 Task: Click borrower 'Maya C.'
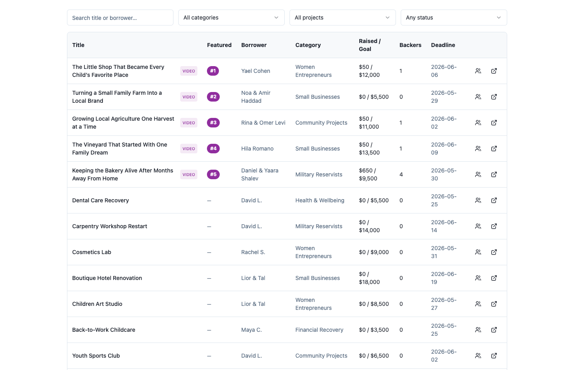click(252, 330)
